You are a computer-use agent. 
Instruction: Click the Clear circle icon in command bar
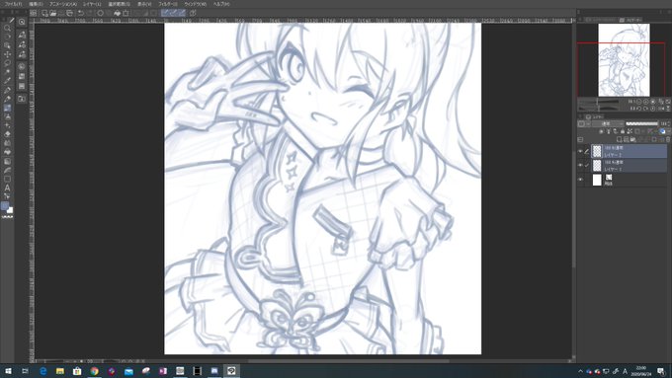pos(100,13)
